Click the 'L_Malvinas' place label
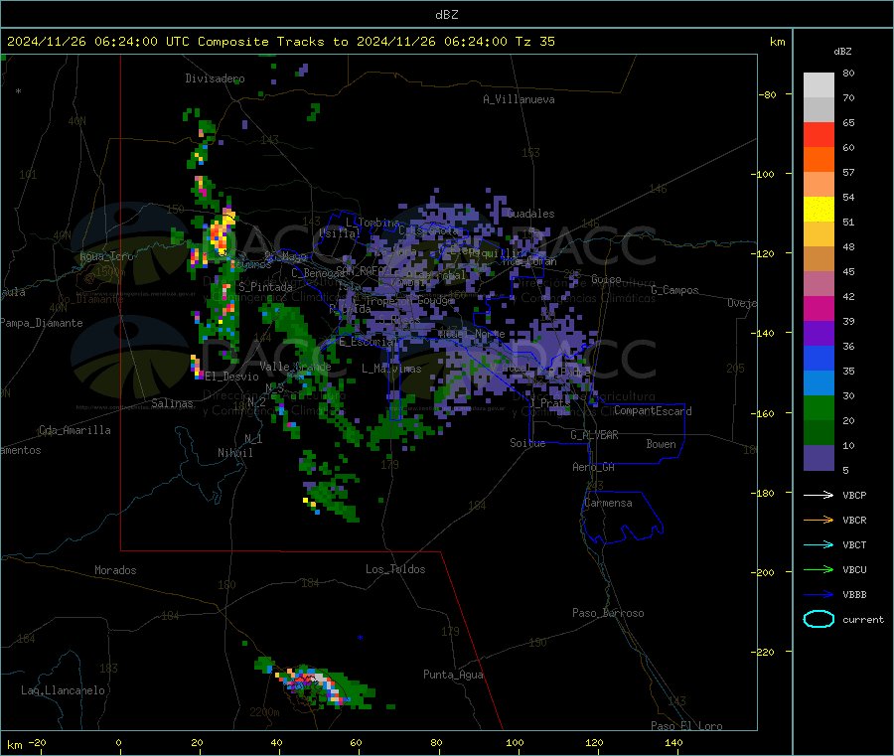This screenshot has width=894, height=756. pos(391,369)
